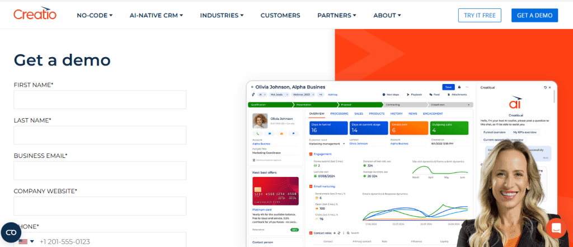The height and width of the screenshot is (247, 573).
Task: Click Attachments in the dashboard toolbar
Action: pyautogui.click(x=457, y=95)
